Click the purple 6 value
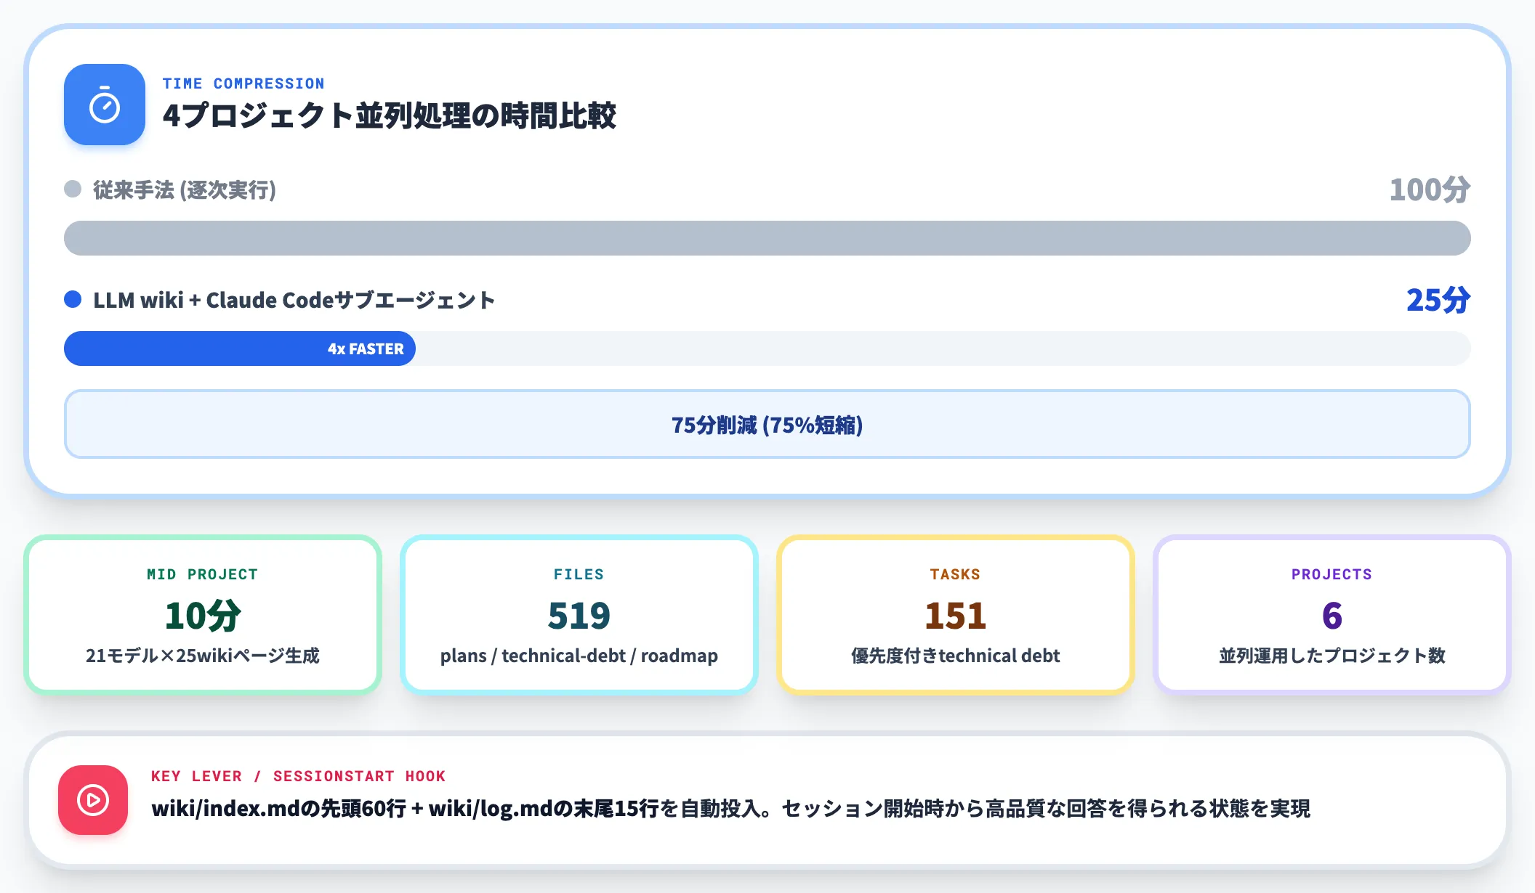1535x893 pixels. 1332,615
